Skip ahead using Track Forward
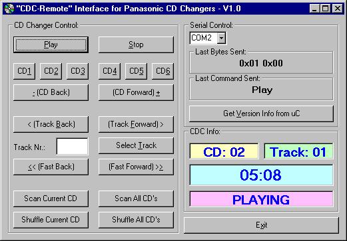This screenshot has width=347, height=241. (136, 124)
